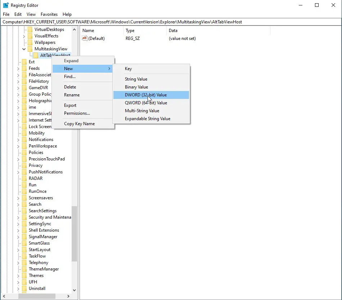Open the Help menu
The width and height of the screenshot is (342, 300).
pyautogui.click(x=67, y=14)
